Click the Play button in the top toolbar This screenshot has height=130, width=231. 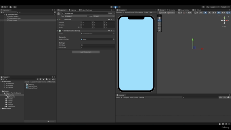point(112,7)
